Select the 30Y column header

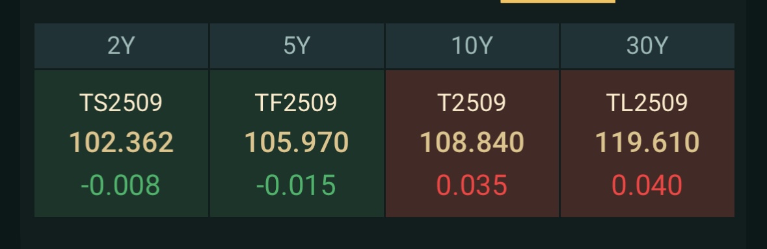tap(647, 46)
